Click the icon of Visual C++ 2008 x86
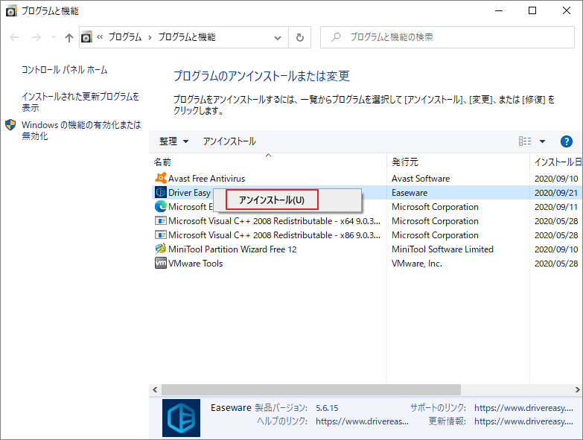Image resolution: width=583 pixels, height=440 pixels. 161,235
